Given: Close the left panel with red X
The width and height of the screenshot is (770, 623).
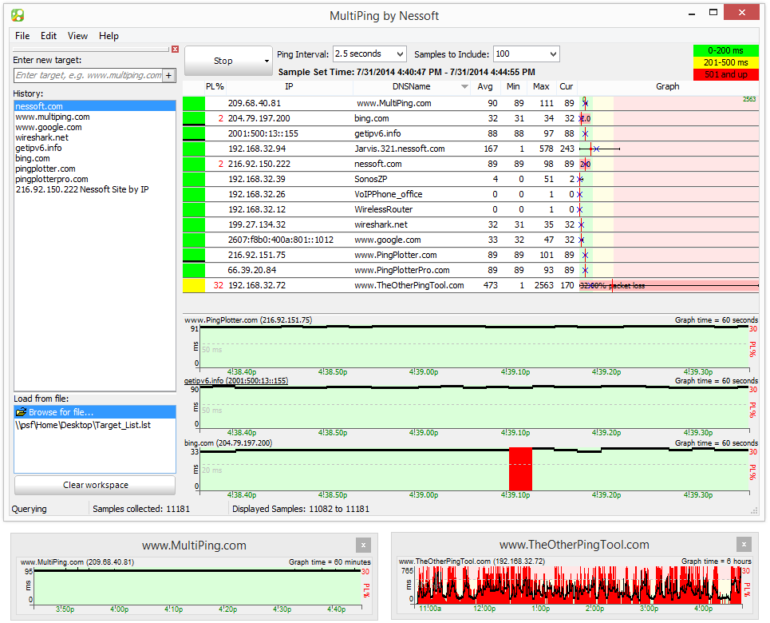Looking at the screenshot, I should [x=176, y=50].
